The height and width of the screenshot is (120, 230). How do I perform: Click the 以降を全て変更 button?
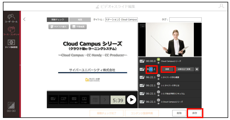coord(184,69)
